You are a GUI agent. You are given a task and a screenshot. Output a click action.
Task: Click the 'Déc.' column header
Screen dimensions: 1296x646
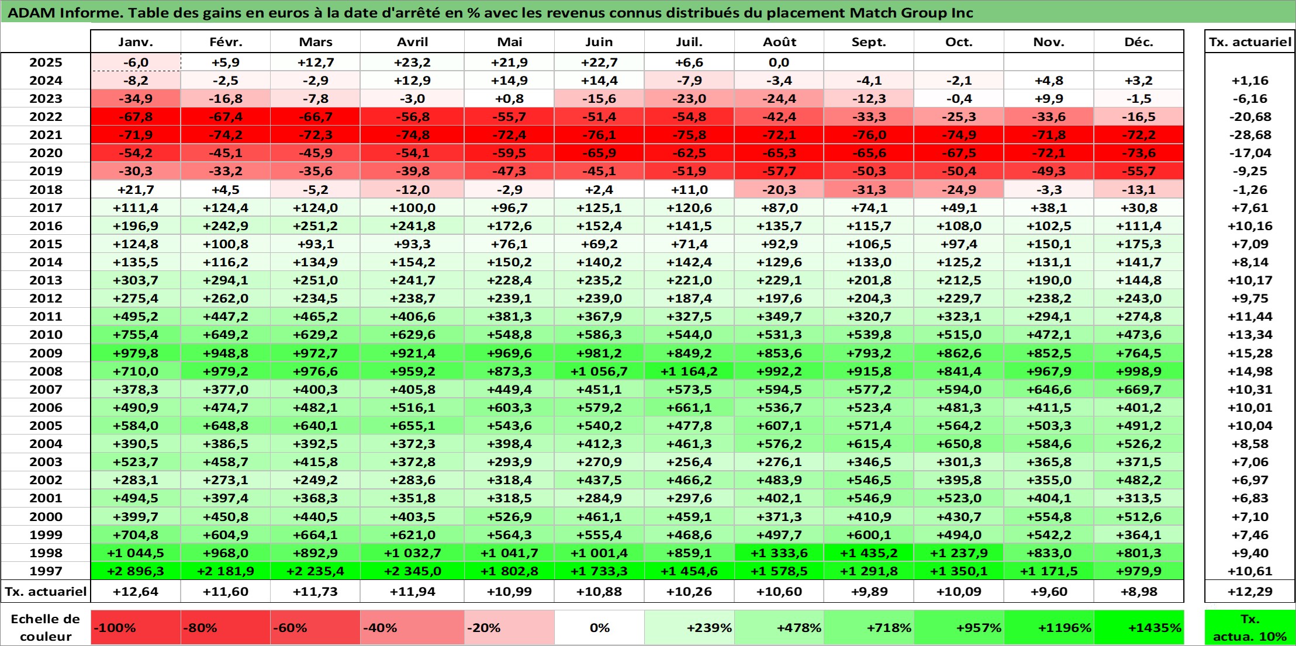tap(1139, 41)
